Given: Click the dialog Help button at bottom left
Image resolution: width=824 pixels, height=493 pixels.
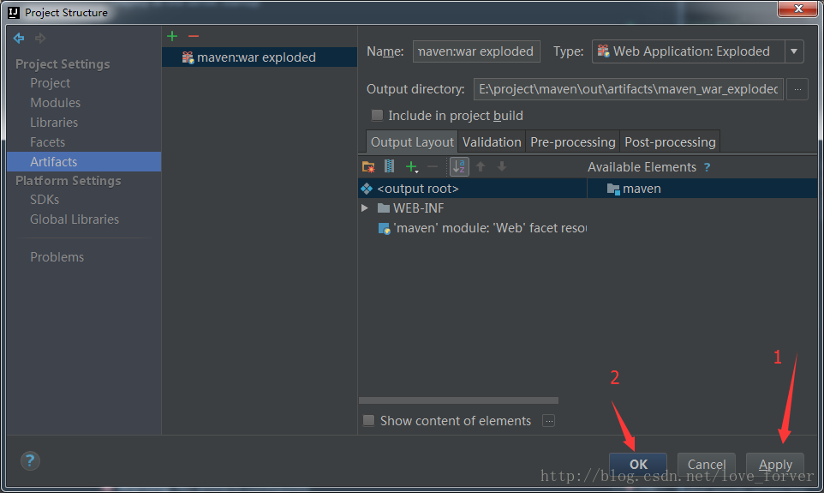Looking at the screenshot, I should tap(30, 461).
